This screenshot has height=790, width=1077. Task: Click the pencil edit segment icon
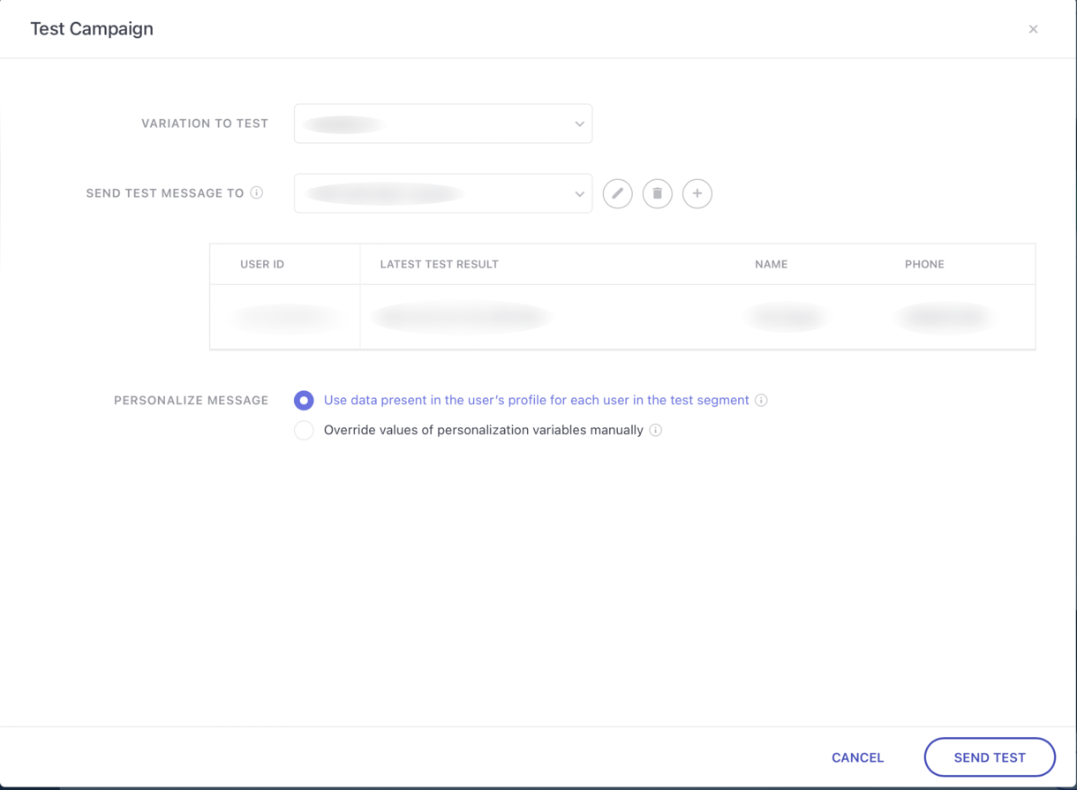pyautogui.click(x=618, y=193)
